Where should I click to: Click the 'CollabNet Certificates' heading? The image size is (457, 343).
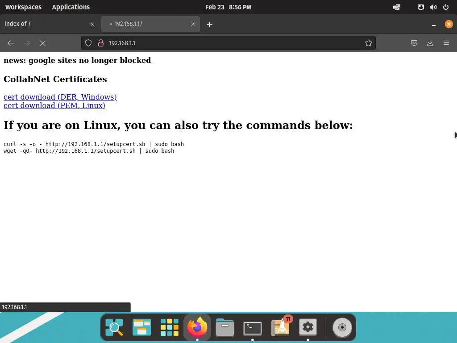click(x=55, y=79)
